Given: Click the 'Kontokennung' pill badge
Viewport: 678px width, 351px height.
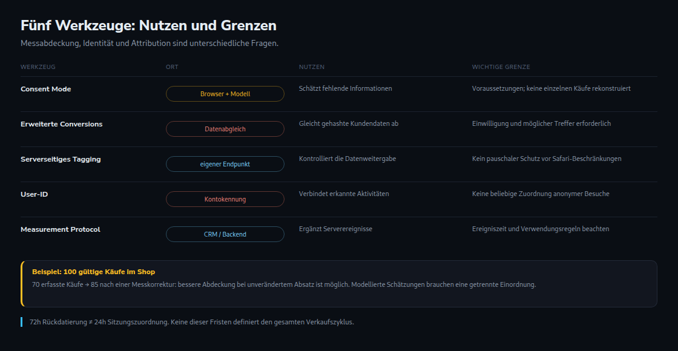Looking at the screenshot, I should point(225,199).
